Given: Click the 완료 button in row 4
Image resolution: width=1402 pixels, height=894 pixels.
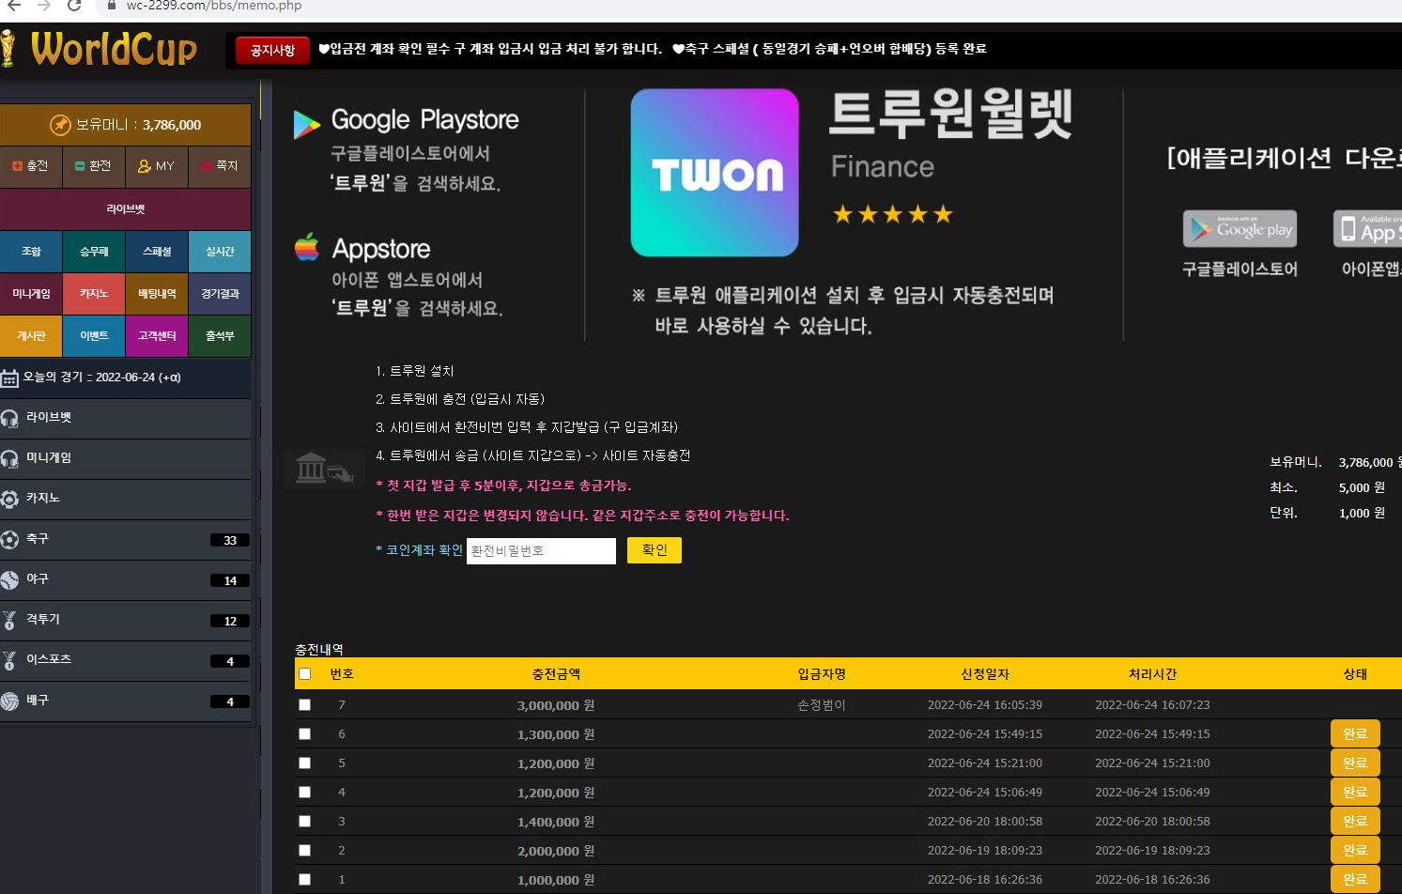Looking at the screenshot, I should [1355, 792].
